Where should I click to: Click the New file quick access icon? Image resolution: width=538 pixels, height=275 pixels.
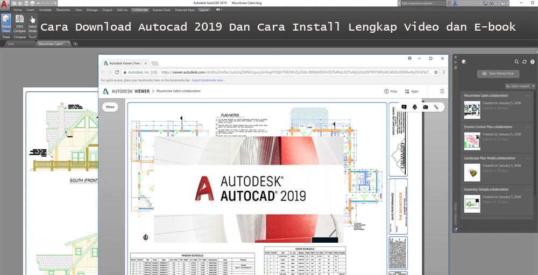click(x=14, y=3)
